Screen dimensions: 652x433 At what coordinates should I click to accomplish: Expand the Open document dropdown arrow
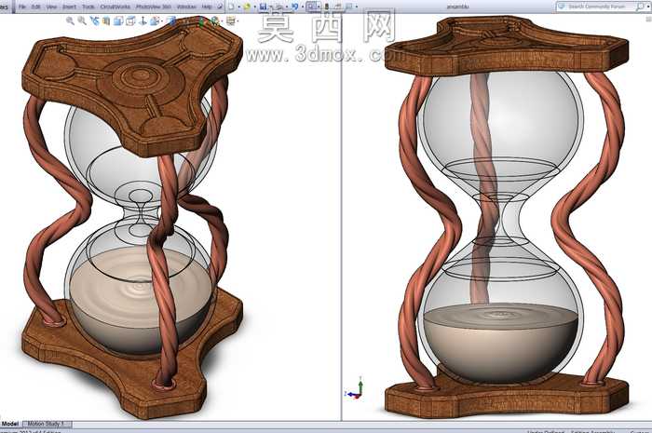click(255, 7)
